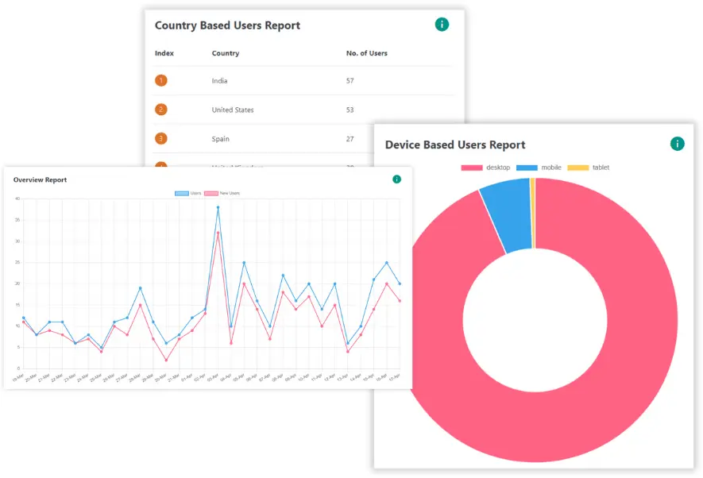Select the India country cell

(220, 81)
